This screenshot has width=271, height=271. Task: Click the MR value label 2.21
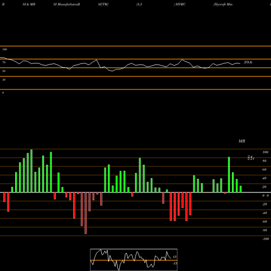pos(251,159)
